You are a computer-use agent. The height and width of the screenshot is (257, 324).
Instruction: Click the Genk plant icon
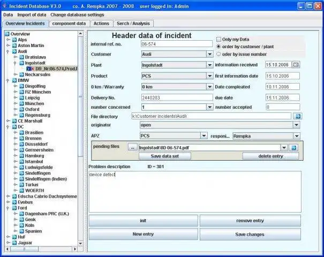click(x=22, y=220)
